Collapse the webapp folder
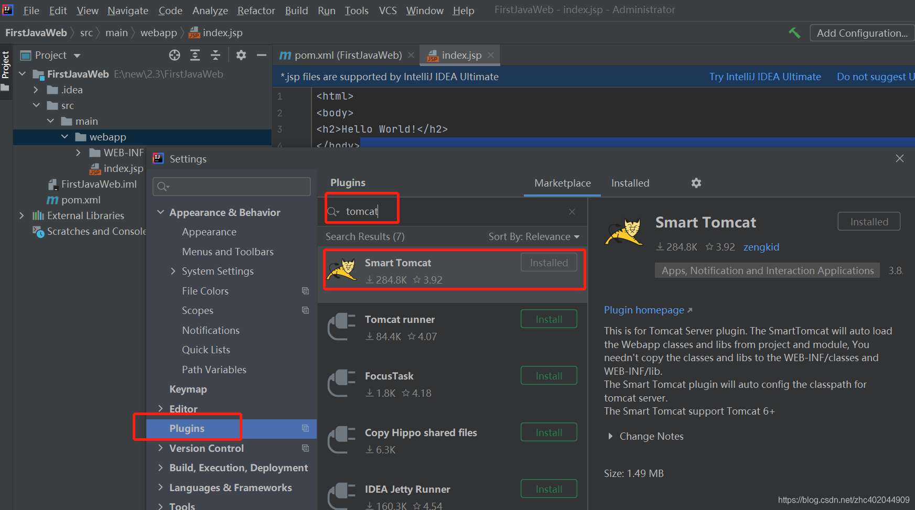This screenshot has width=915, height=510. coord(64,137)
